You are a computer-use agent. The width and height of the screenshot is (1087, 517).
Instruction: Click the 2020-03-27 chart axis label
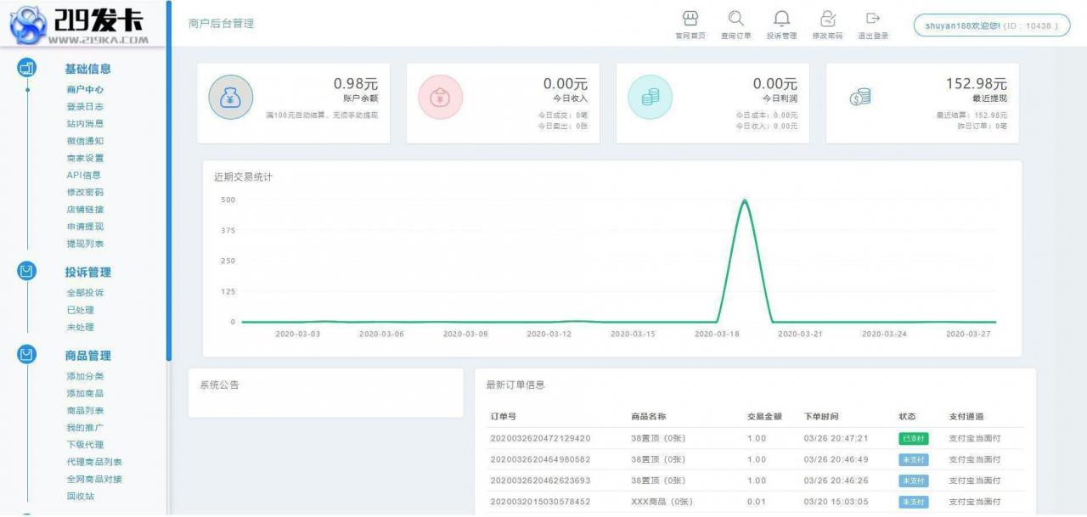968,334
